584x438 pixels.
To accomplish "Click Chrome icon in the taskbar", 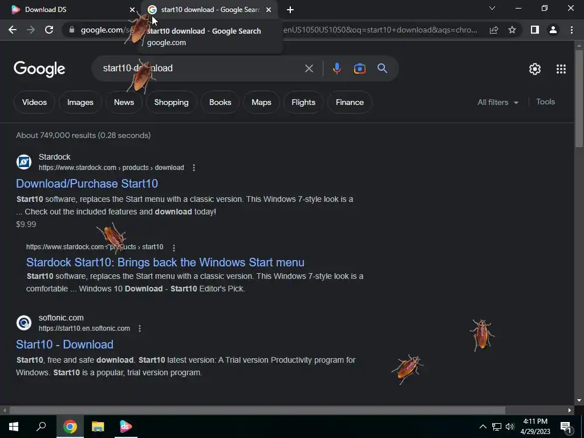I will 70,427.
